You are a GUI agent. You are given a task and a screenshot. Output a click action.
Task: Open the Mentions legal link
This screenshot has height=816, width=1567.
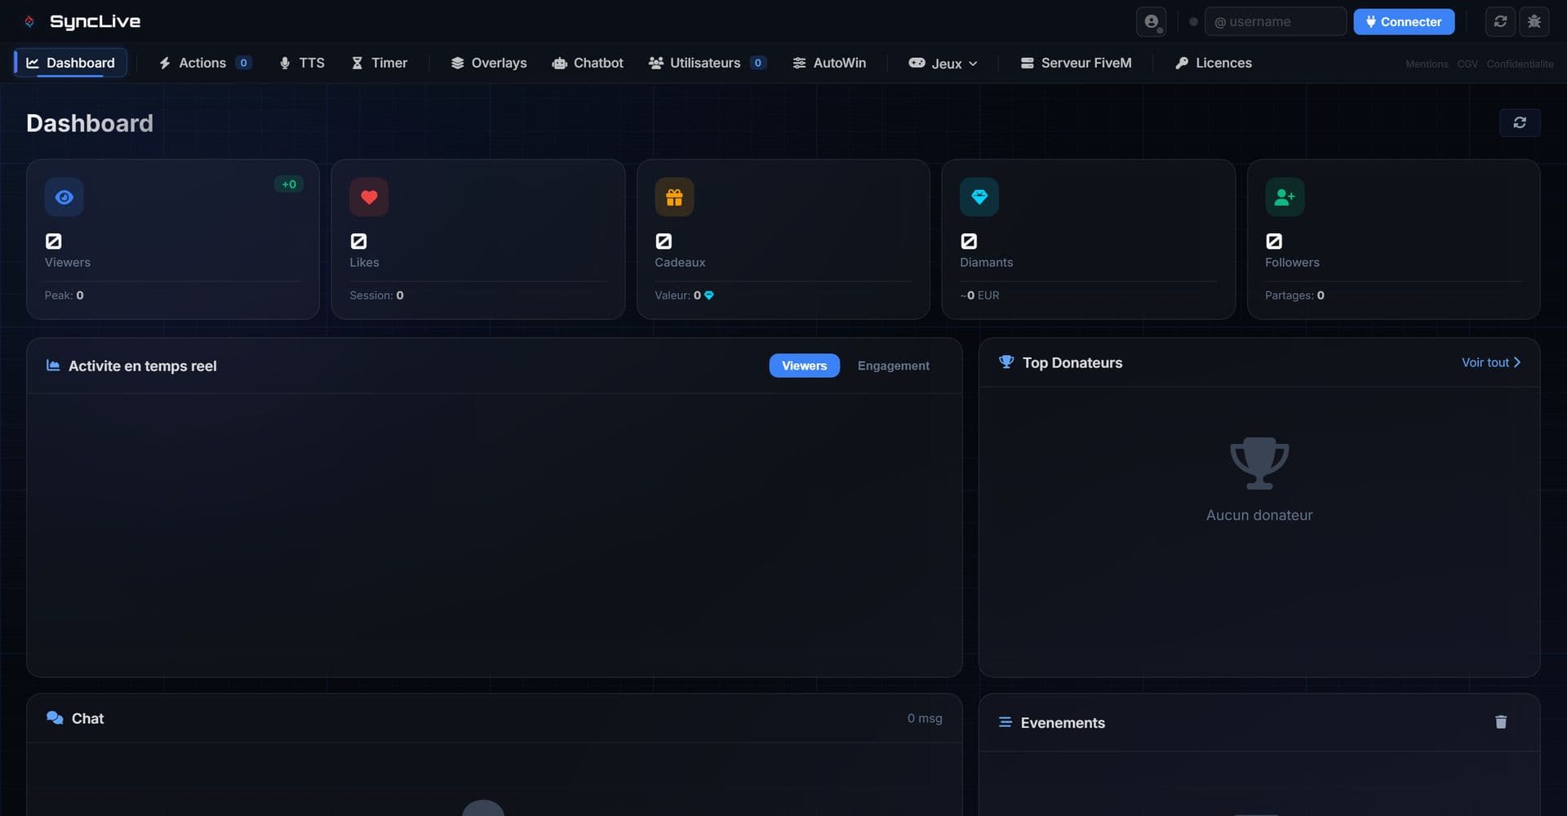(1426, 64)
